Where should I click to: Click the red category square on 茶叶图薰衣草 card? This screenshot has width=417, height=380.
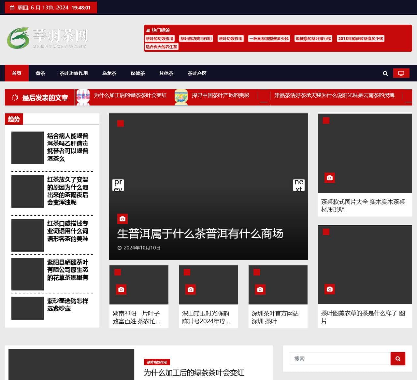pyautogui.click(x=326, y=232)
